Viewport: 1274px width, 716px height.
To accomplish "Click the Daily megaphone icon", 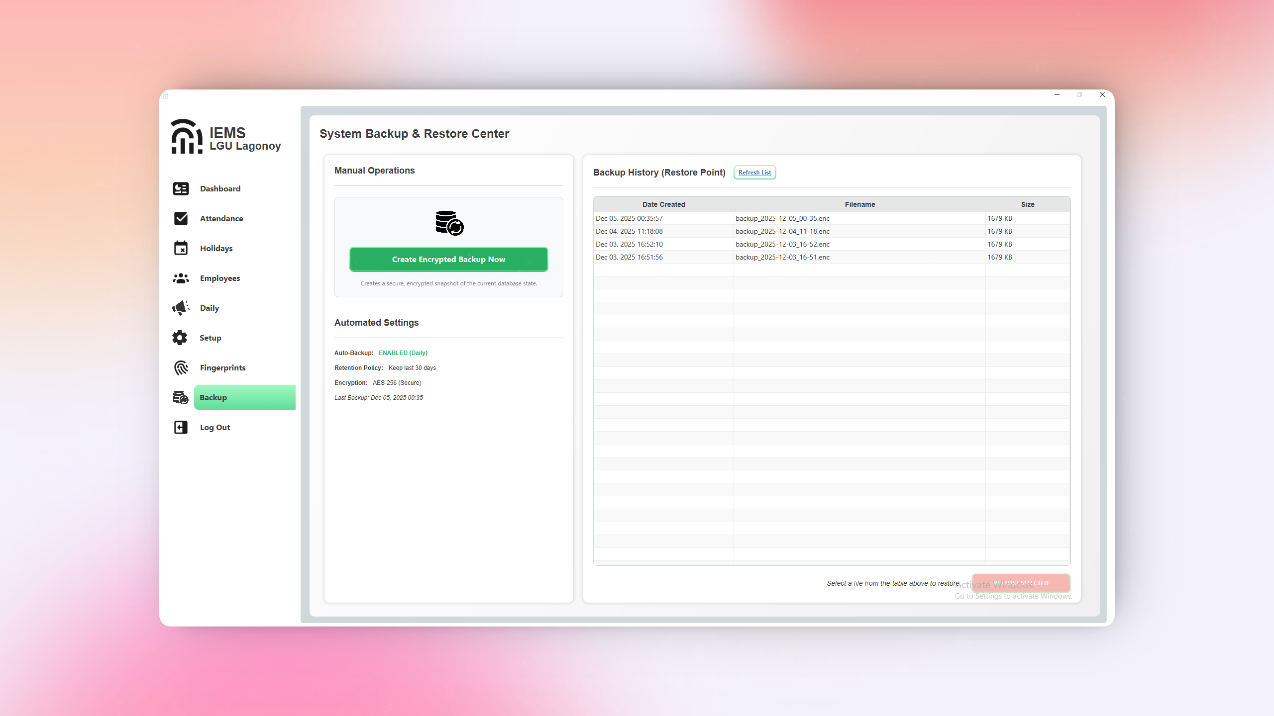I will tap(181, 308).
